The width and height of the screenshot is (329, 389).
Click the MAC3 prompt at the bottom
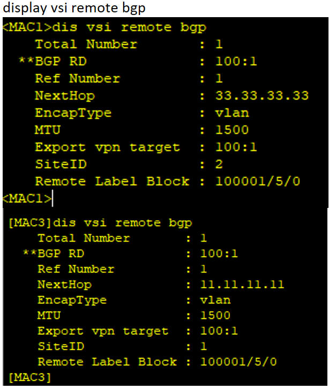pyautogui.click(x=29, y=377)
